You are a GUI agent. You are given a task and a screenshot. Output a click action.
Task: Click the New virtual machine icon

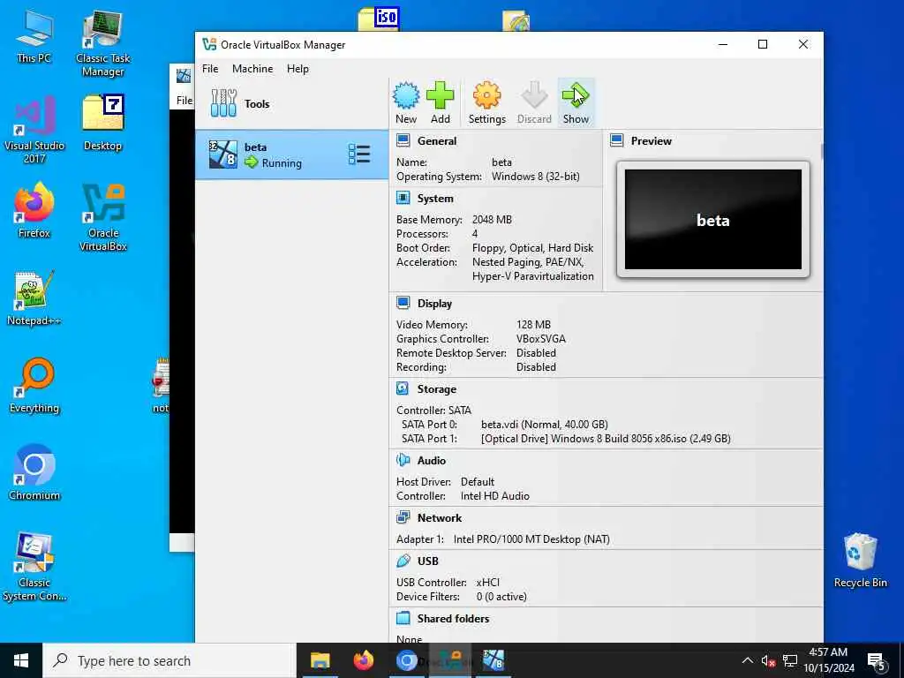coord(406,95)
